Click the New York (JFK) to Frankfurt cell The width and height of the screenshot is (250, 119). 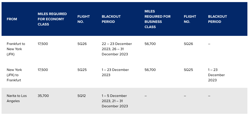click(14, 75)
